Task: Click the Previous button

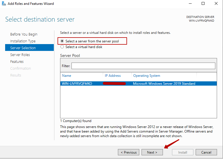Action: point(128,152)
